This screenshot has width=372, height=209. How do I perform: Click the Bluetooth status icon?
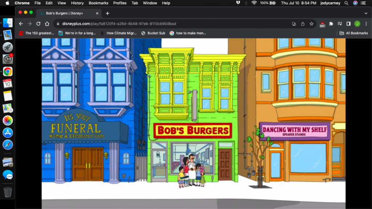tap(246, 3)
